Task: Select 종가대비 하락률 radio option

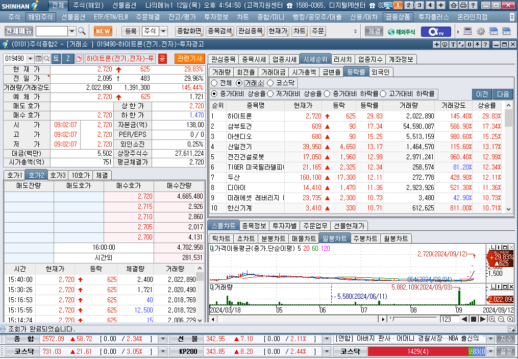Action: pyautogui.click(x=327, y=94)
